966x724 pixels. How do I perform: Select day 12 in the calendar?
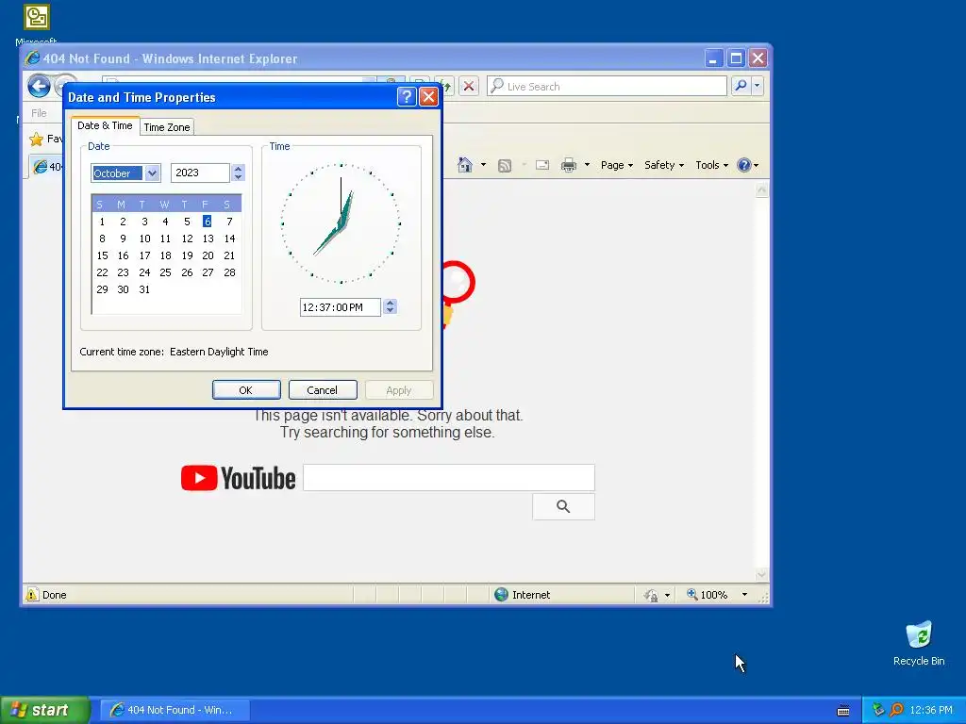pyautogui.click(x=188, y=239)
